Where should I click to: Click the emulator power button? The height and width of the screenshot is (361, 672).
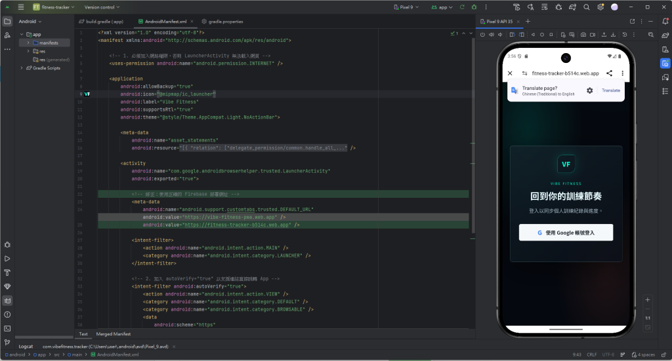point(482,35)
